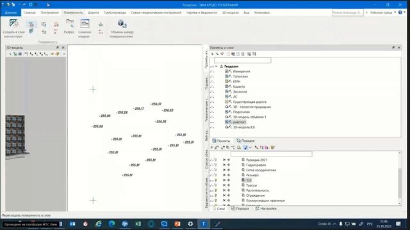Image resolution: width=410 pixels, height=230 pixels.
Task: Open PowerPoint from the taskbar
Action: (x=177, y=224)
